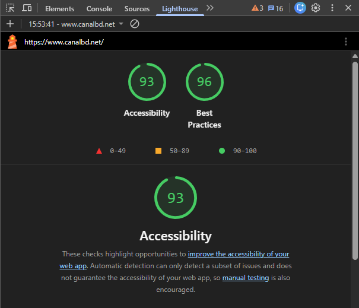
Task: Clear all reports with the circle-slash icon
Action: pyautogui.click(x=135, y=24)
